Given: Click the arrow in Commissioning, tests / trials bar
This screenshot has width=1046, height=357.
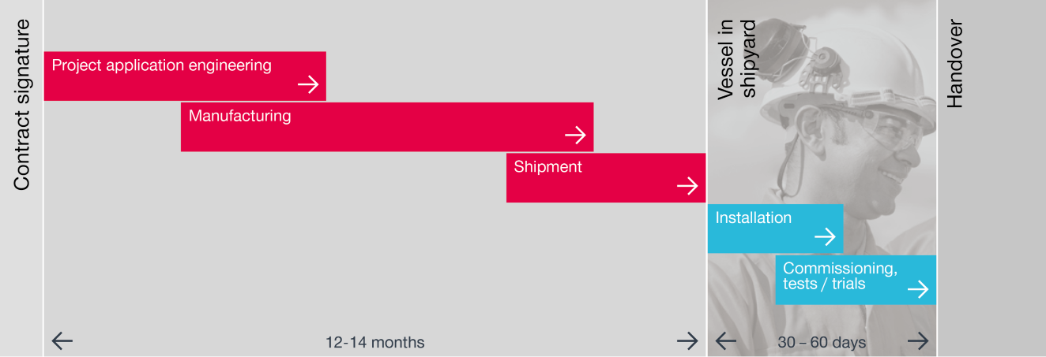Looking at the screenshot, I should point(918,290).
